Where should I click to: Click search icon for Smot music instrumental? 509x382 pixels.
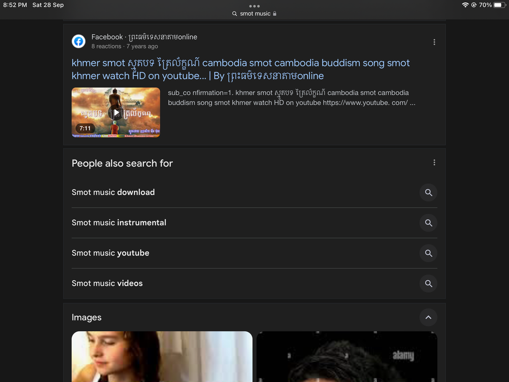tap(428, 223)
